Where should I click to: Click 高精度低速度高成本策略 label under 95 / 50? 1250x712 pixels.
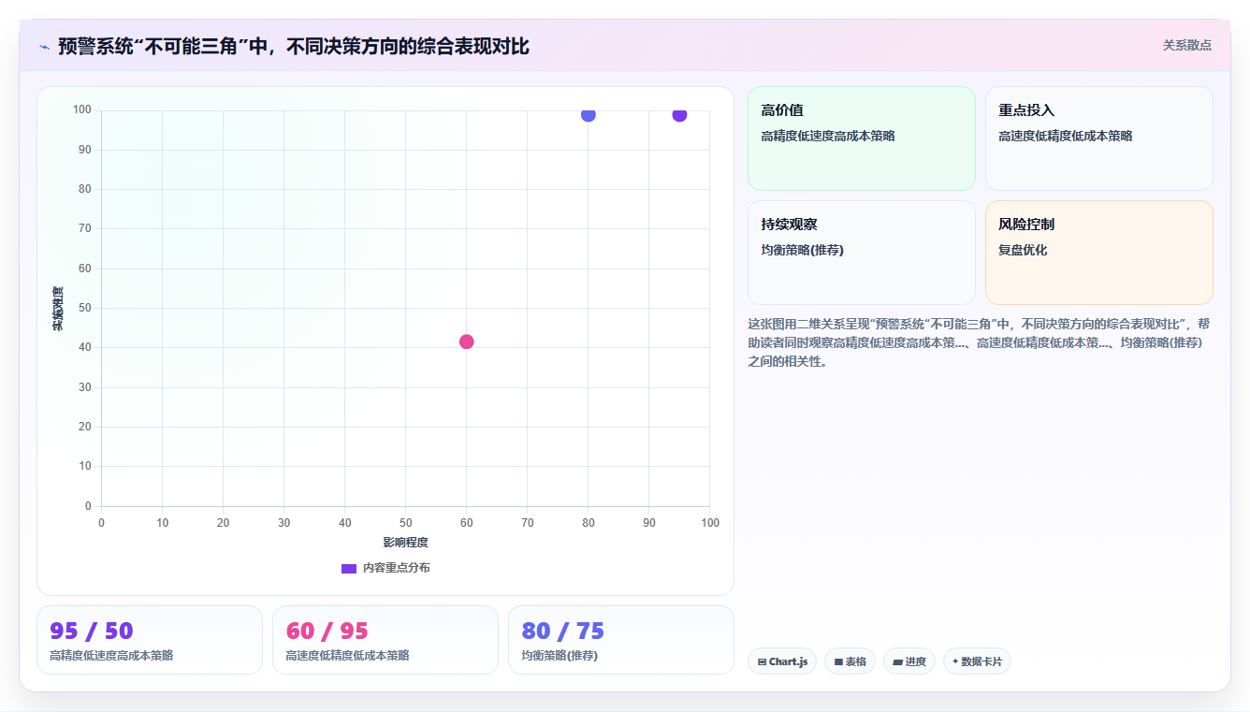tap(111, 655)
